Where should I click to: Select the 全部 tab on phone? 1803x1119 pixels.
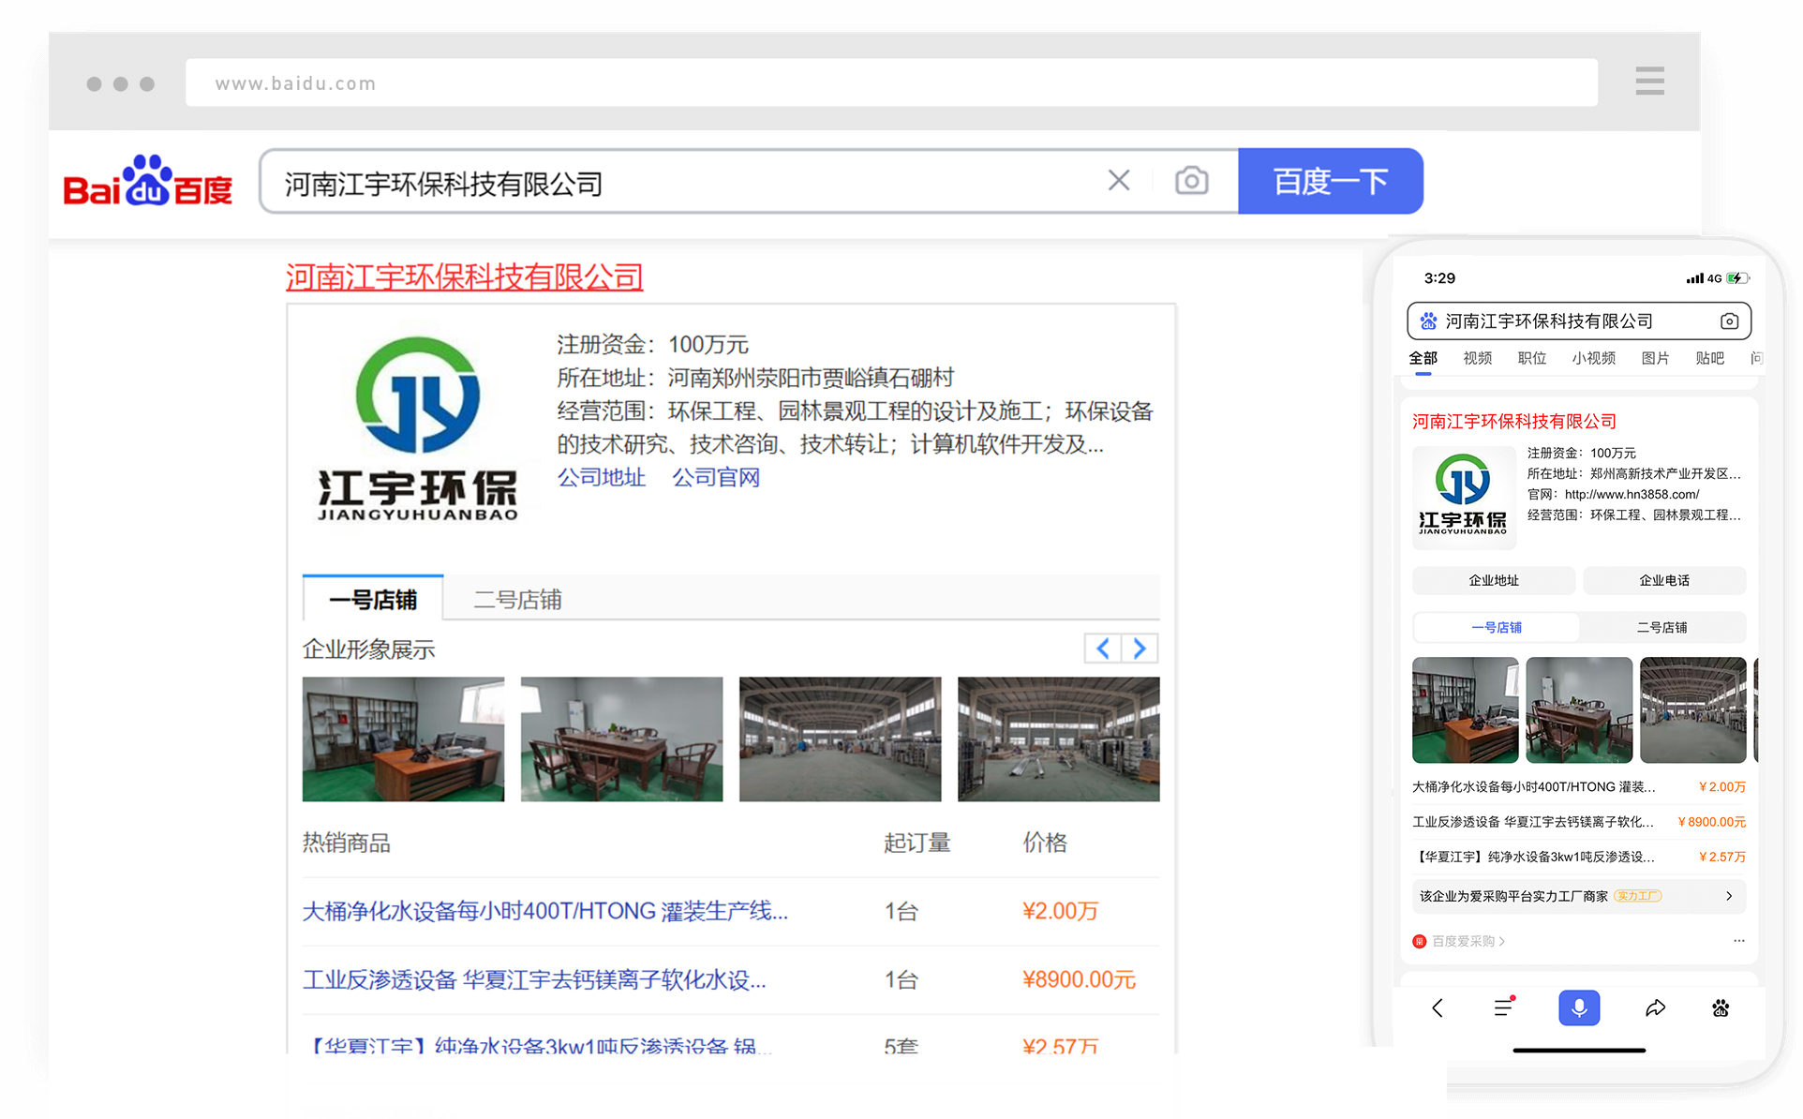(1423, 359)
